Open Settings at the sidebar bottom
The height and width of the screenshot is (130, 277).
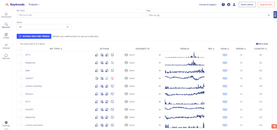tap(6, 124)
